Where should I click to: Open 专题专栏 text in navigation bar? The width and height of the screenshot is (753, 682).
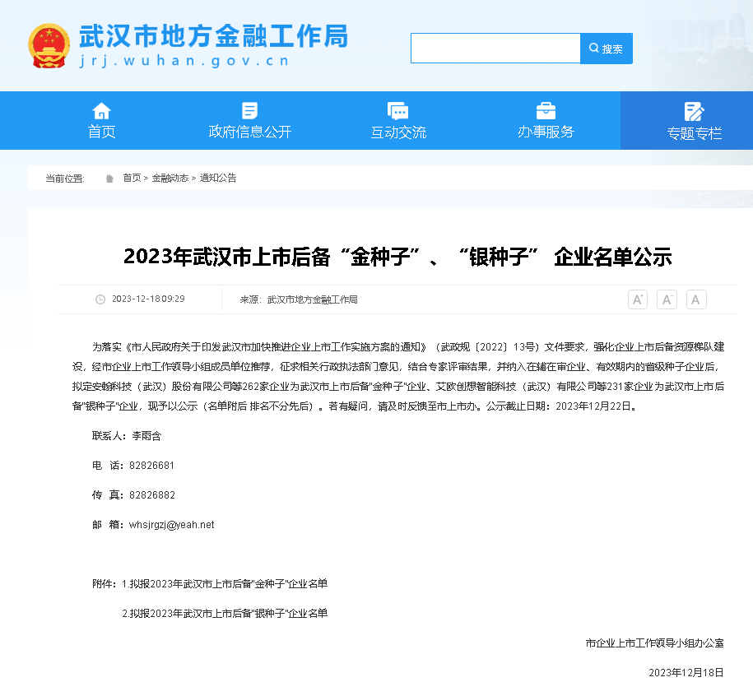pos(694,133)
